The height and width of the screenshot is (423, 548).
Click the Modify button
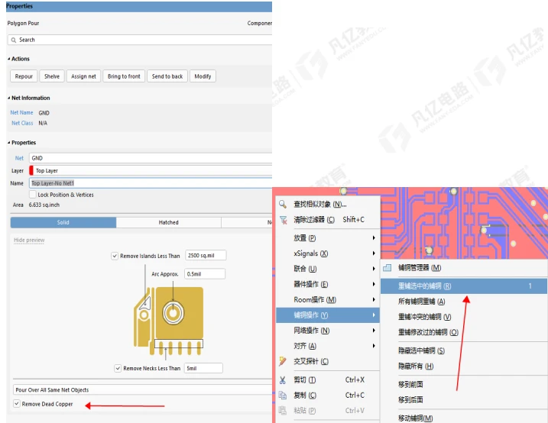click(x=203, y=76)
